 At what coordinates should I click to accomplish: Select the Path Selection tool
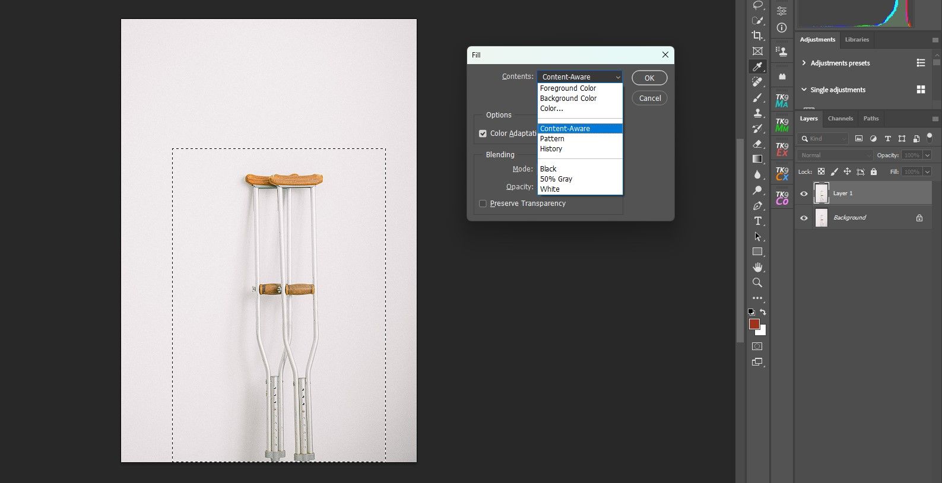(757, 236)
